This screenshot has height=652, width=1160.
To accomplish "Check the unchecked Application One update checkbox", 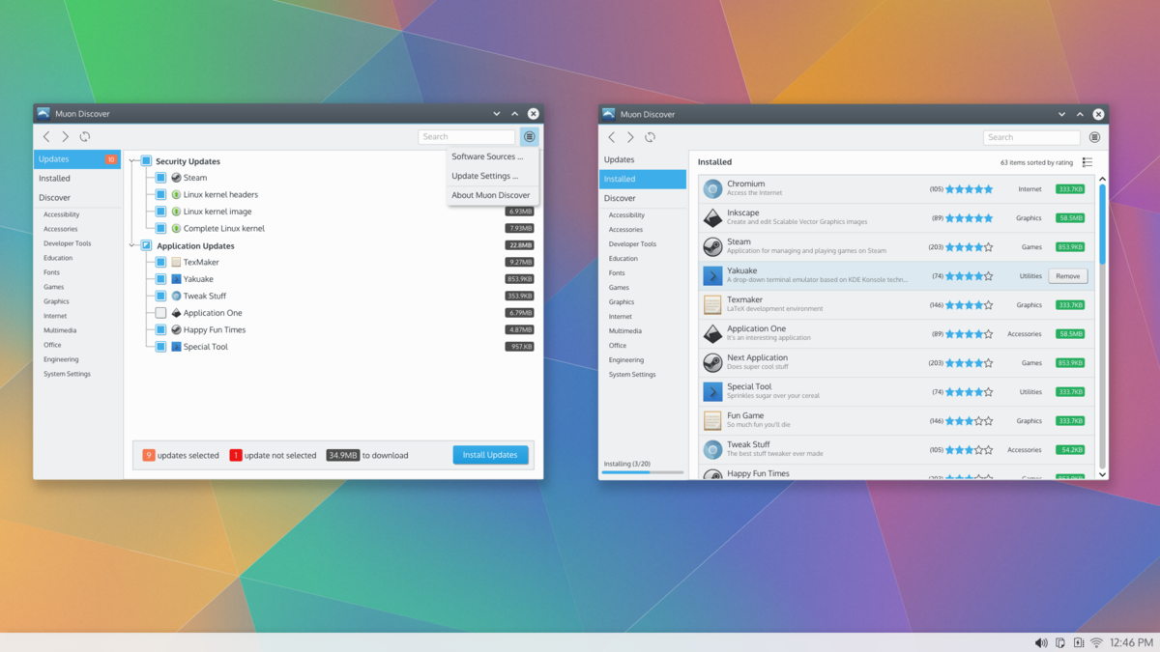I will click(160, 313).
